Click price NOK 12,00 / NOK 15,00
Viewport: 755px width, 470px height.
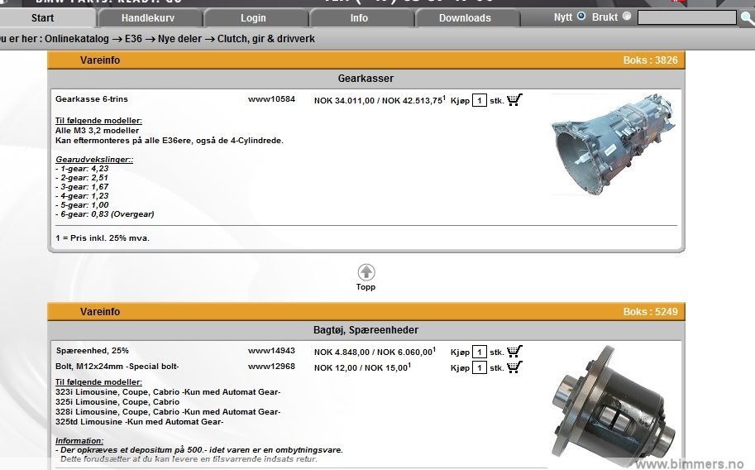tap(362, 367)
